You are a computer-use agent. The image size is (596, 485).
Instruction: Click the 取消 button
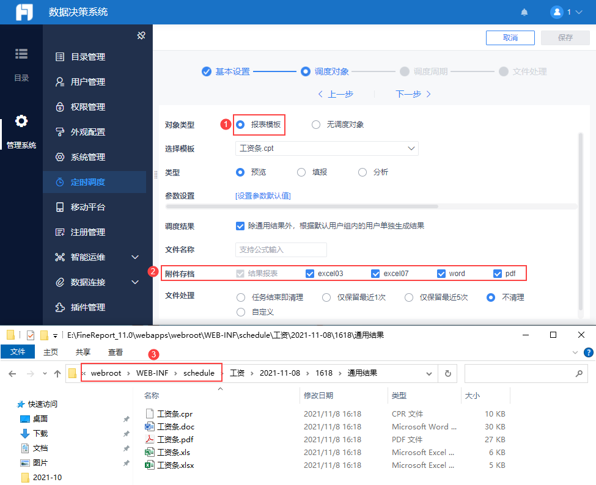click(x=510, y=38)
